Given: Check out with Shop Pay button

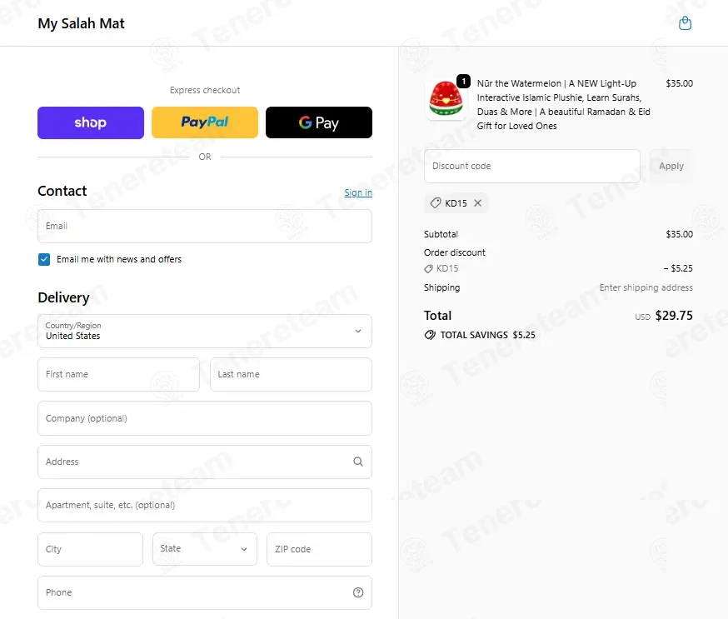Looking at the screenshot, I should pos(91,122).
